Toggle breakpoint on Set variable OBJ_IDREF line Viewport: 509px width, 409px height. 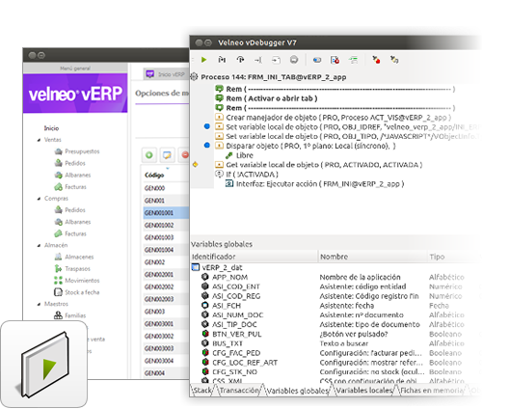[206, 126]
